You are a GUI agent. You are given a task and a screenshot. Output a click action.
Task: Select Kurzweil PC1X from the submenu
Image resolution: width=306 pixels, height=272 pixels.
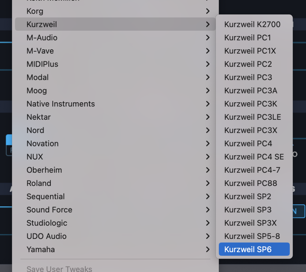point(250,51)
